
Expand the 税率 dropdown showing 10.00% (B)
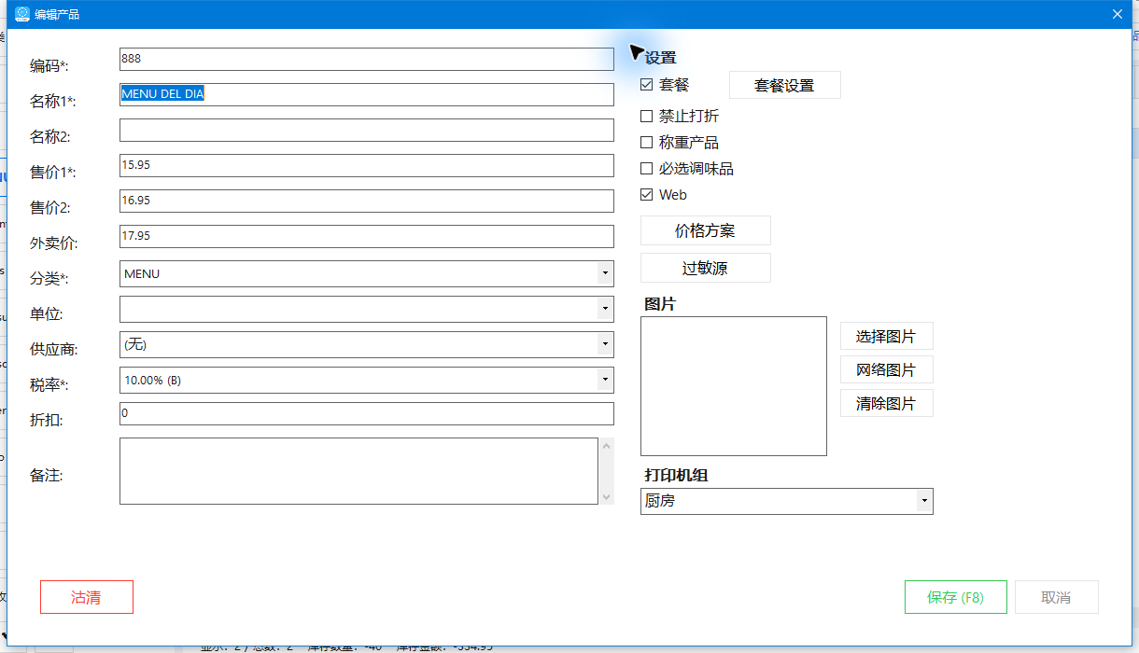coord(605,381)
